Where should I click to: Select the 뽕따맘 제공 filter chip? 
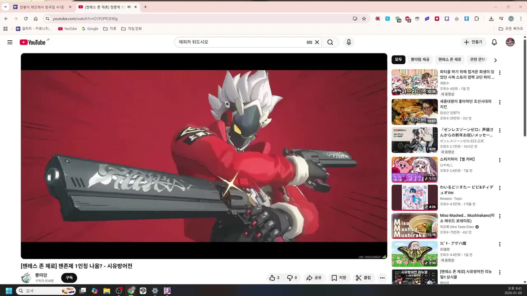click(x=420, y=60)
